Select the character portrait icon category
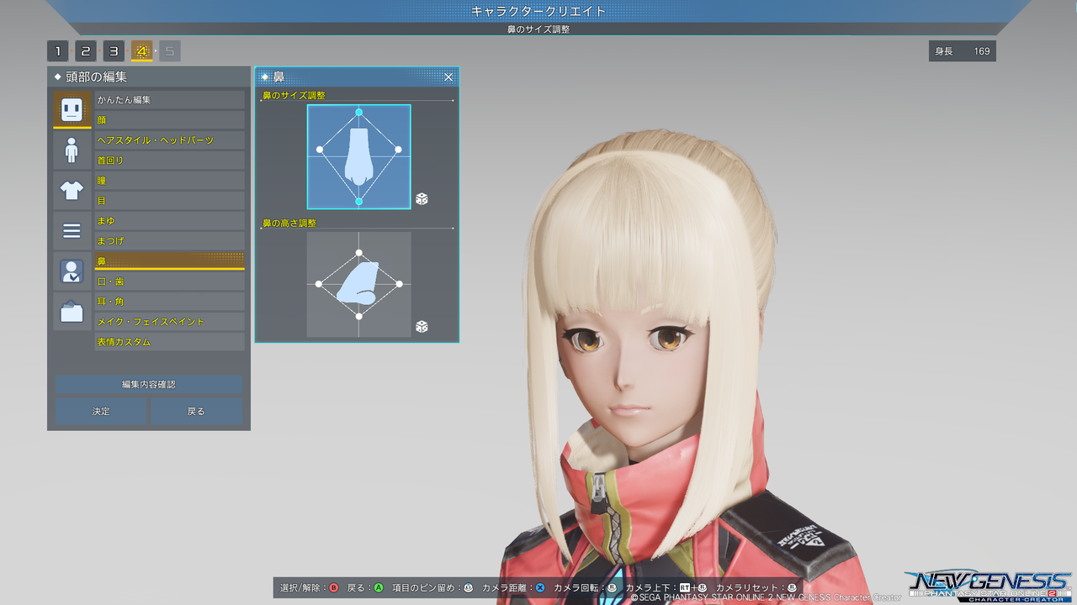Image resolution: width=1077 pixels, height=605 pixels. [x=72, y=271]
